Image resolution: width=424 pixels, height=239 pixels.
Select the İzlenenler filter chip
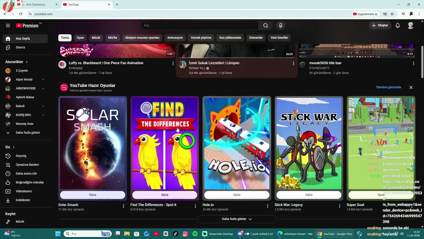point(256,38)
